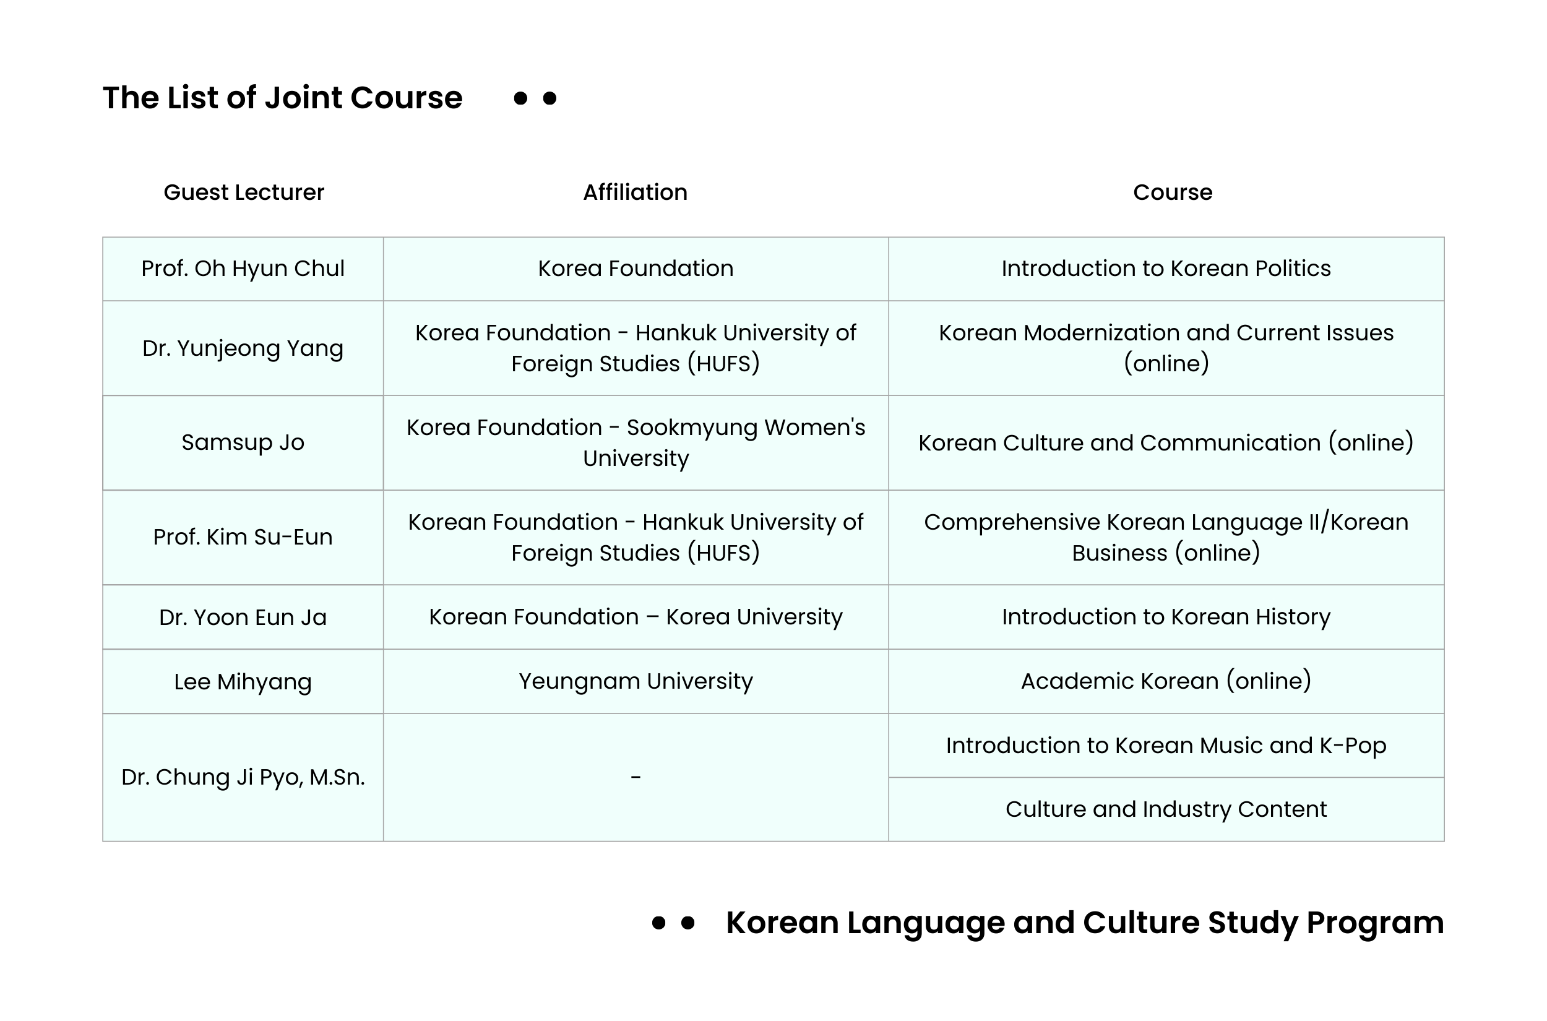Click the Korean Culture and Communication (online) cell
1547x1021 pixels.
(1166, 443)
